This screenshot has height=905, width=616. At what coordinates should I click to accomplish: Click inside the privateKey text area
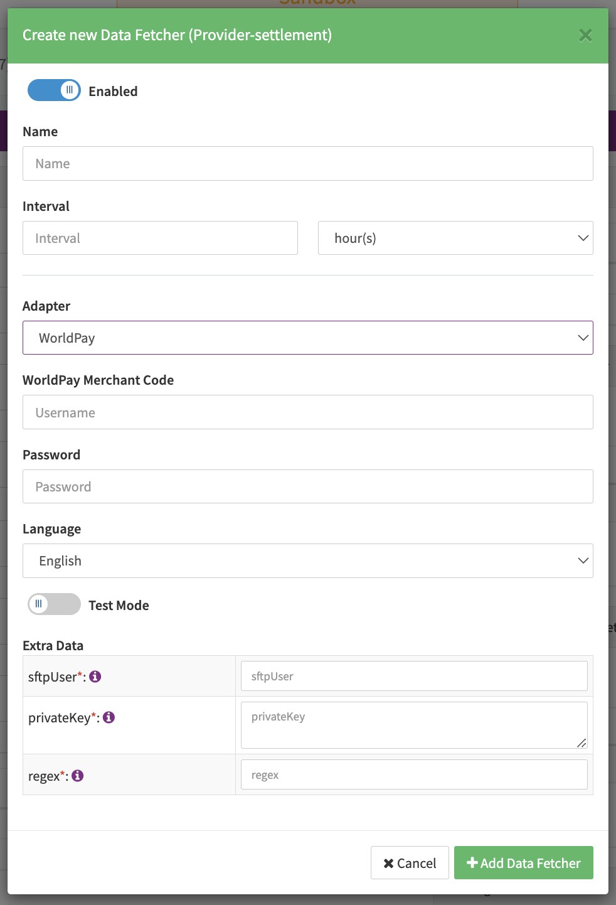point(414,725)
